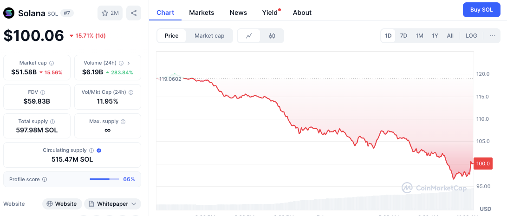
Task: Toggle LOG scale on chart
Action: [471, 36]
